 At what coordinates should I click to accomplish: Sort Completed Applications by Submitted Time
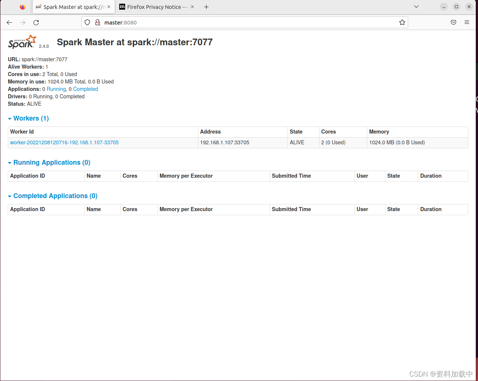(x=312, y=209)
